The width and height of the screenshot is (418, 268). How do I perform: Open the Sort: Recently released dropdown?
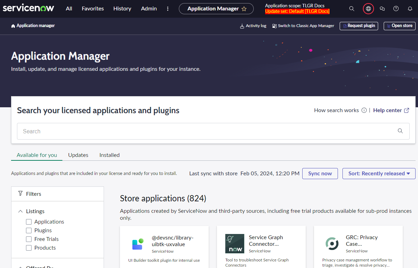click(x=379, y=174)
